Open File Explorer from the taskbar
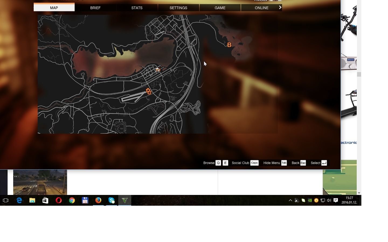 [x=32, y=200]
